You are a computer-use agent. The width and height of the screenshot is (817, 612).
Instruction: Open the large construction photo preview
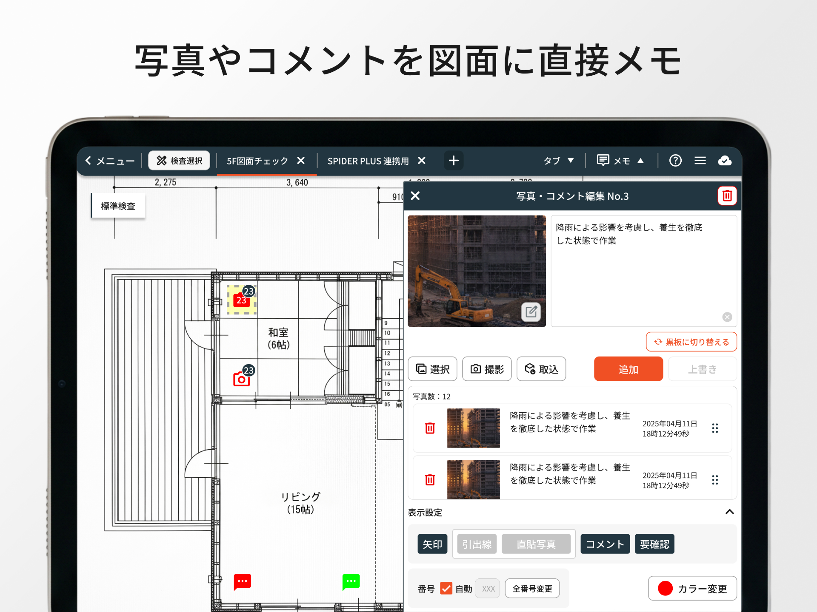pyautogui.click(x=477, y=271)
